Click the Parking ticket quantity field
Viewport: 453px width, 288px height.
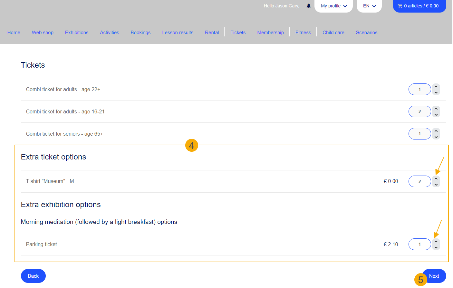419,244
